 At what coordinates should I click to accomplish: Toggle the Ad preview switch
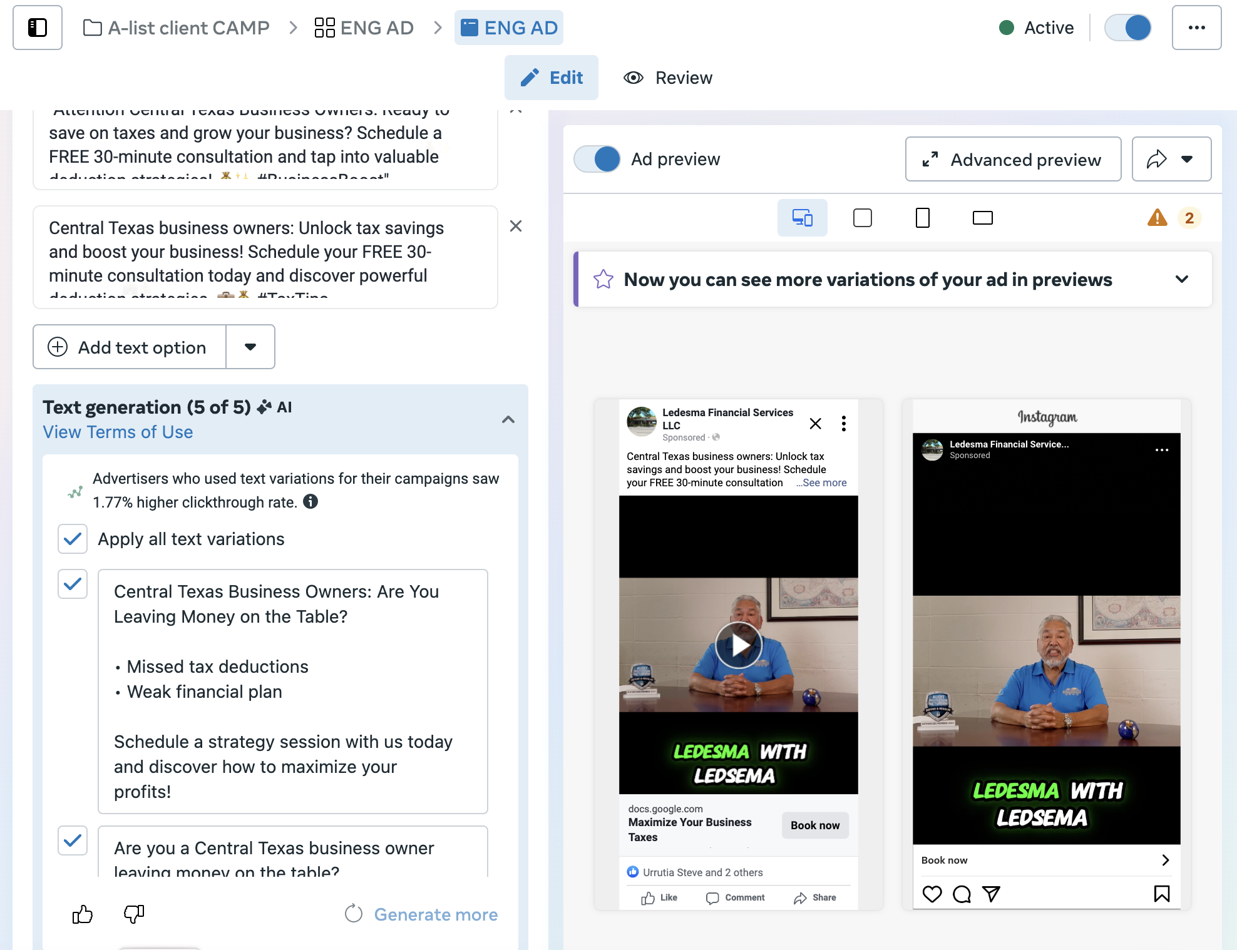597,159
